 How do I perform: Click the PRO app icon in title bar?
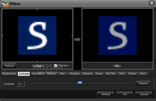click(x=5, y=4)
